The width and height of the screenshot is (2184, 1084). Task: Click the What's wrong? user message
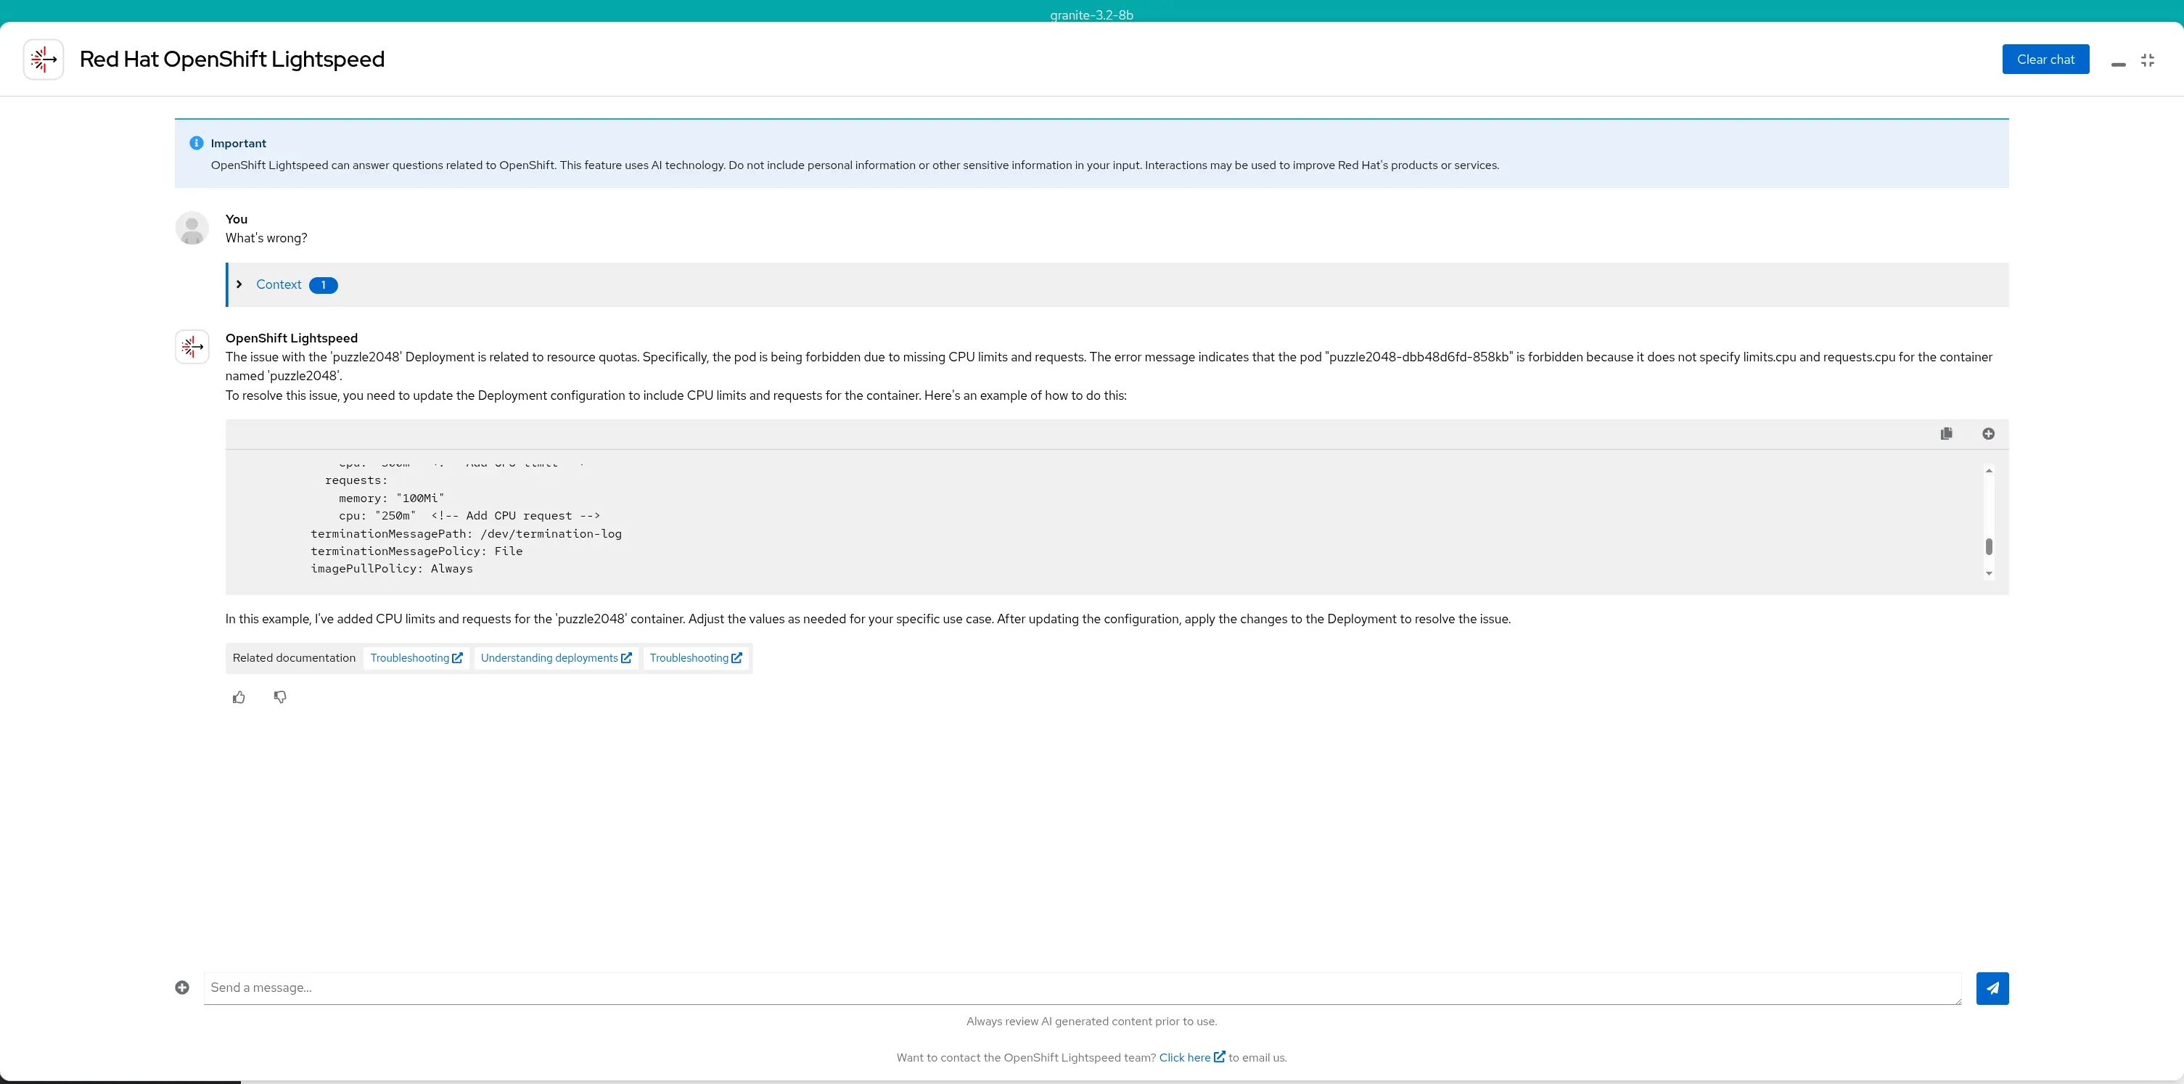(x=266, y=238)
